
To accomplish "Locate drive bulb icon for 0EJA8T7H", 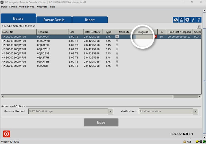I will (x=117, y=58).
